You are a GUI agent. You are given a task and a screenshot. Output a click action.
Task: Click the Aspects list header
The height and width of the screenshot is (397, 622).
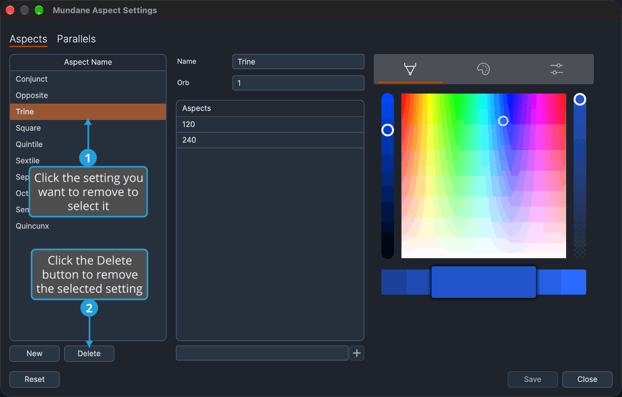(x=270, y=108)
